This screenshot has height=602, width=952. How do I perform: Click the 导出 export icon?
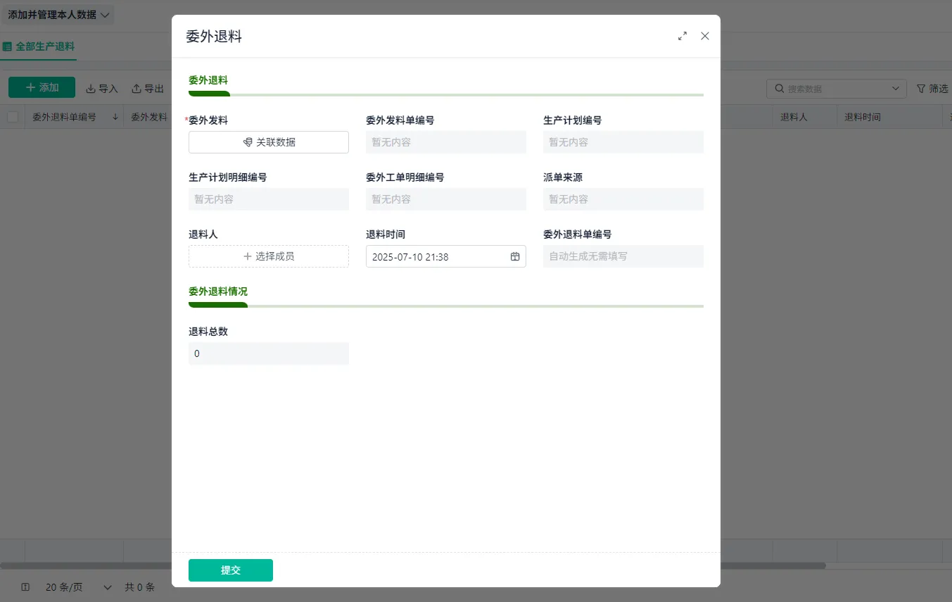[137, 89]
